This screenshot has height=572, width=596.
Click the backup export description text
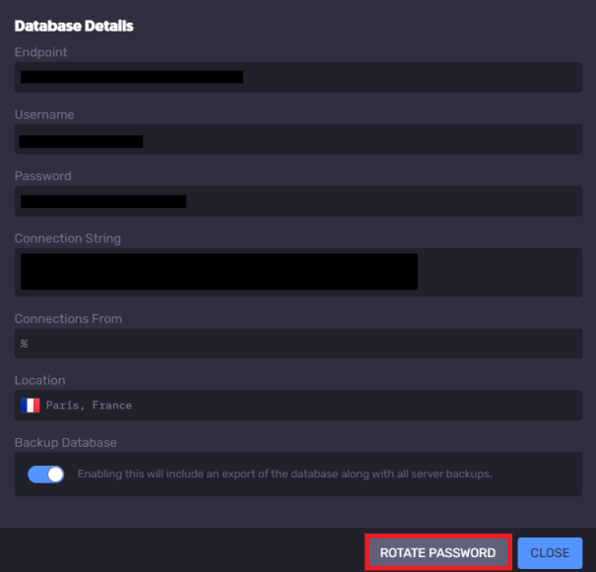click(x=284, y=474)
